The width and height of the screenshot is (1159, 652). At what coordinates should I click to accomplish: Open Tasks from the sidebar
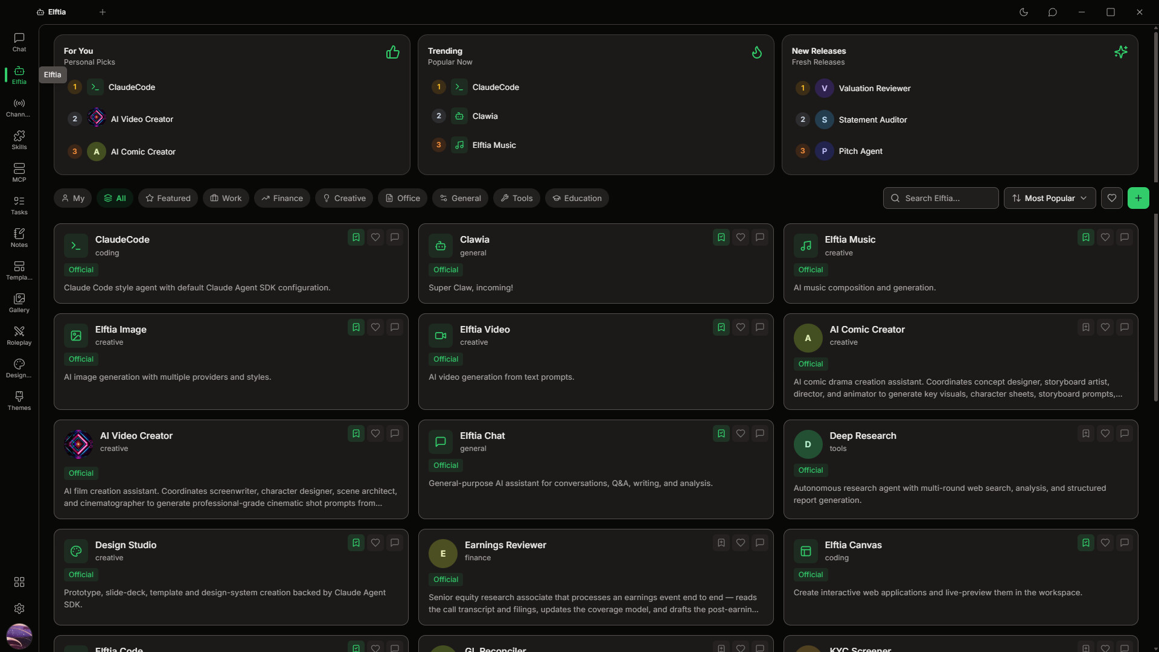(x=19, y=205)
